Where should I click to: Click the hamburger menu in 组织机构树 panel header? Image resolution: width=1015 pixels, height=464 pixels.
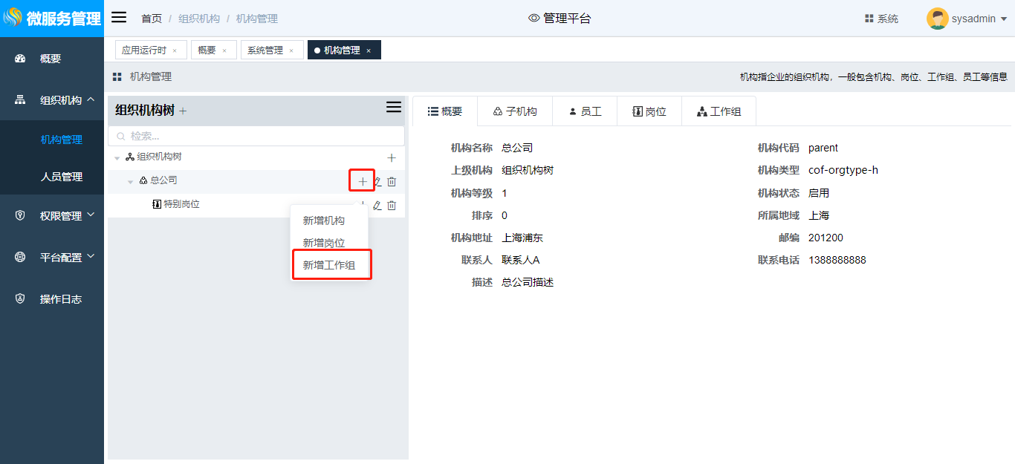point(394,108)
